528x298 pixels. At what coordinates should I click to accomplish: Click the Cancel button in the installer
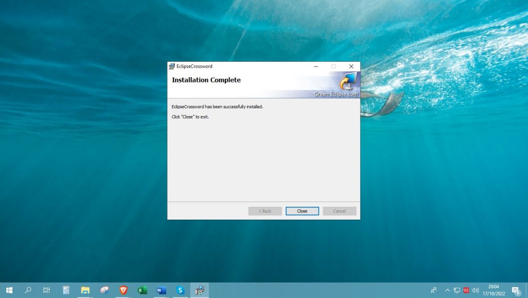pyautogui.click(x=339, y=211)
